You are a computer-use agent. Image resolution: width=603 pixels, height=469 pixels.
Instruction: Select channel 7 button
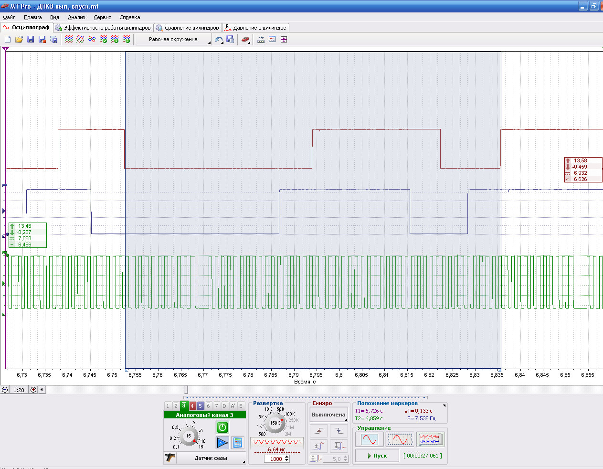click(x=216, y=406)
